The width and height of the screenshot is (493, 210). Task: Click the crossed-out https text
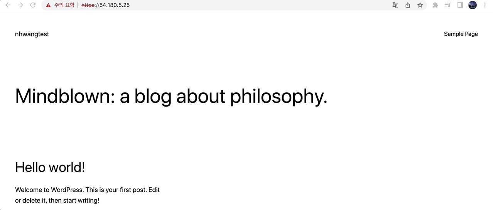click(x=88, y=5)
